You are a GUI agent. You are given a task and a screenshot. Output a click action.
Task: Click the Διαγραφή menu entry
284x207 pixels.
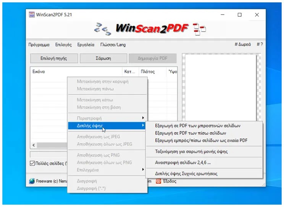pos(107,181)
